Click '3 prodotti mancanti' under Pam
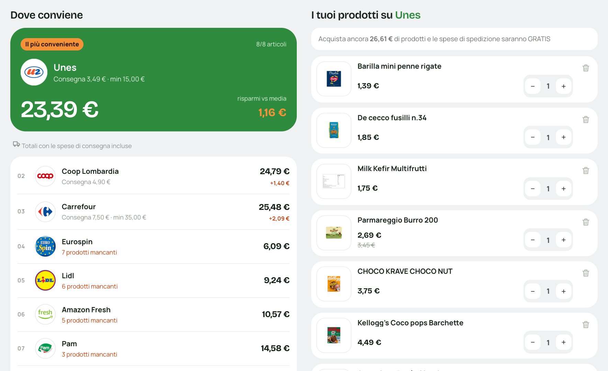 click(89, 355)
